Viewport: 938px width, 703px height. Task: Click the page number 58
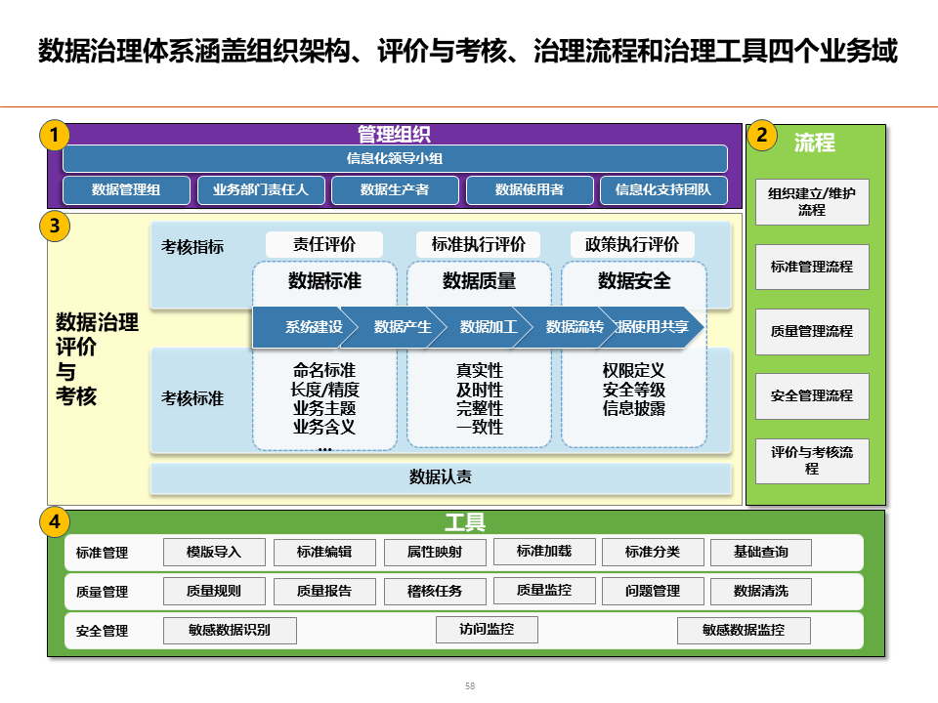pos(470,686)
